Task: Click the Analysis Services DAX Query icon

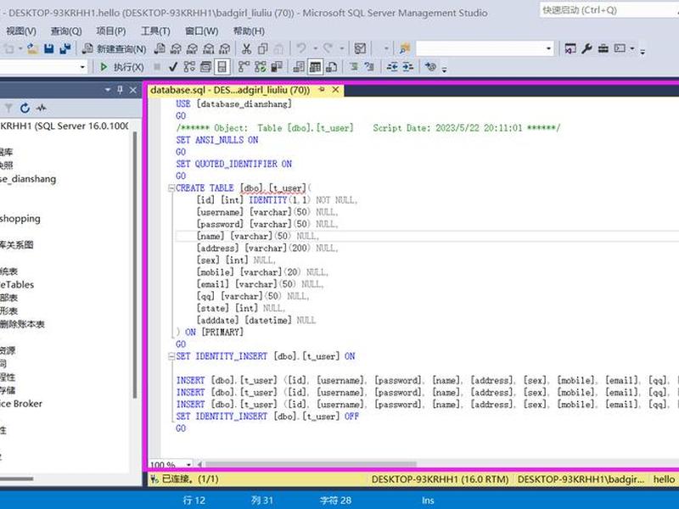Action: coord(225,48)
